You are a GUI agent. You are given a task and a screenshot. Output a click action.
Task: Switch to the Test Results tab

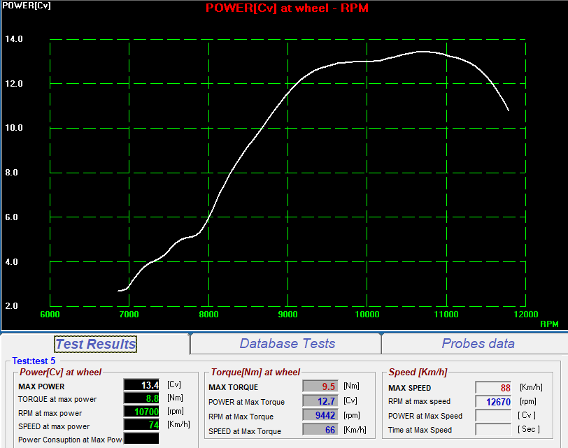[x=95, y=344]
